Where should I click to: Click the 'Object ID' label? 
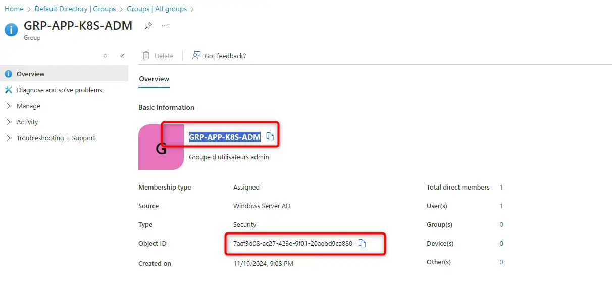click(x=152, y=244)
